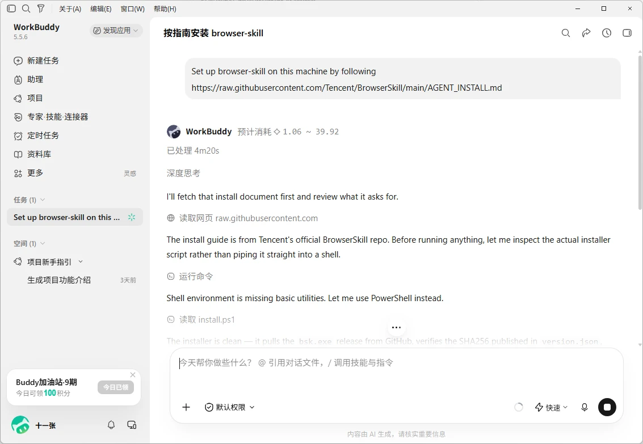
Task: Click the microphone voice input icon
Action: click(585, 407)
